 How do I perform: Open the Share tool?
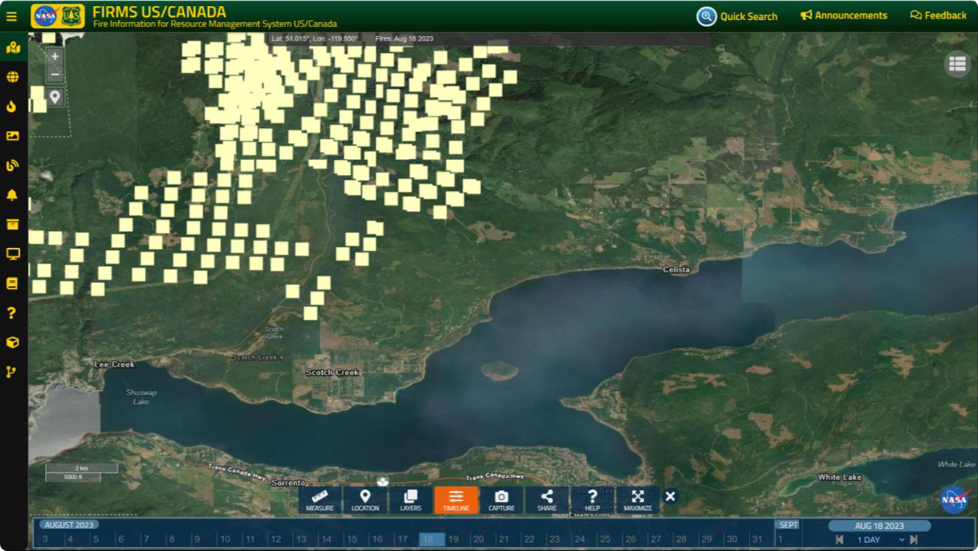coord(547,500)
